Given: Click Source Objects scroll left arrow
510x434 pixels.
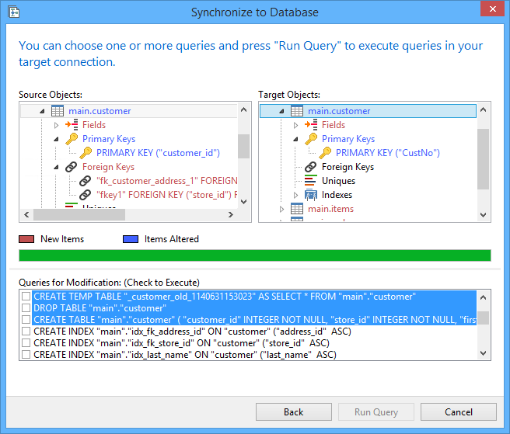Looking at the screenshot, I should coord(26,215).
